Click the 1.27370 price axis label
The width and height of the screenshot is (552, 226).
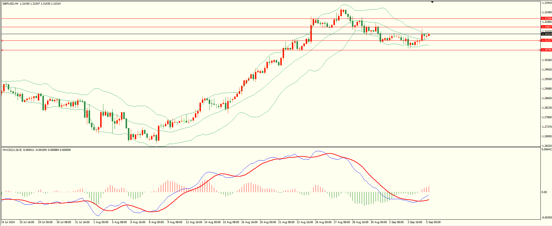coord(547,127)
